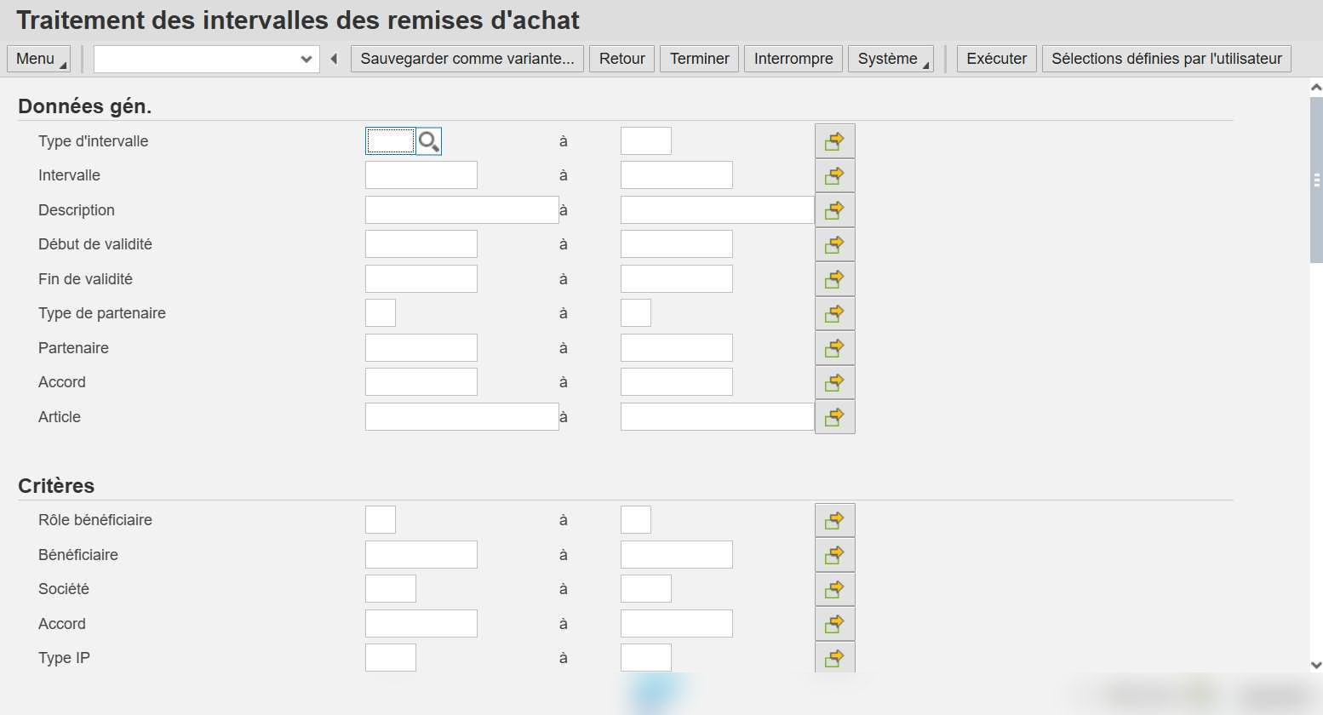The height and width of the screenshot is (715, 1323).
Task: Open multiple selection for Fin de validité
Action: click(x=835, y=279)
